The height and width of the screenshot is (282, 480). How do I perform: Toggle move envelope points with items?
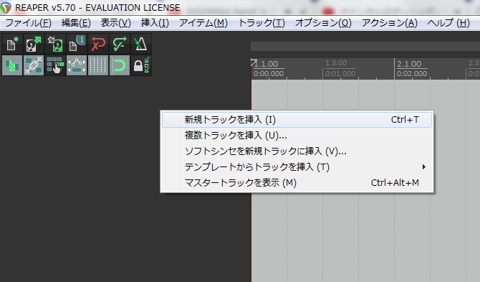coord(77,65)
